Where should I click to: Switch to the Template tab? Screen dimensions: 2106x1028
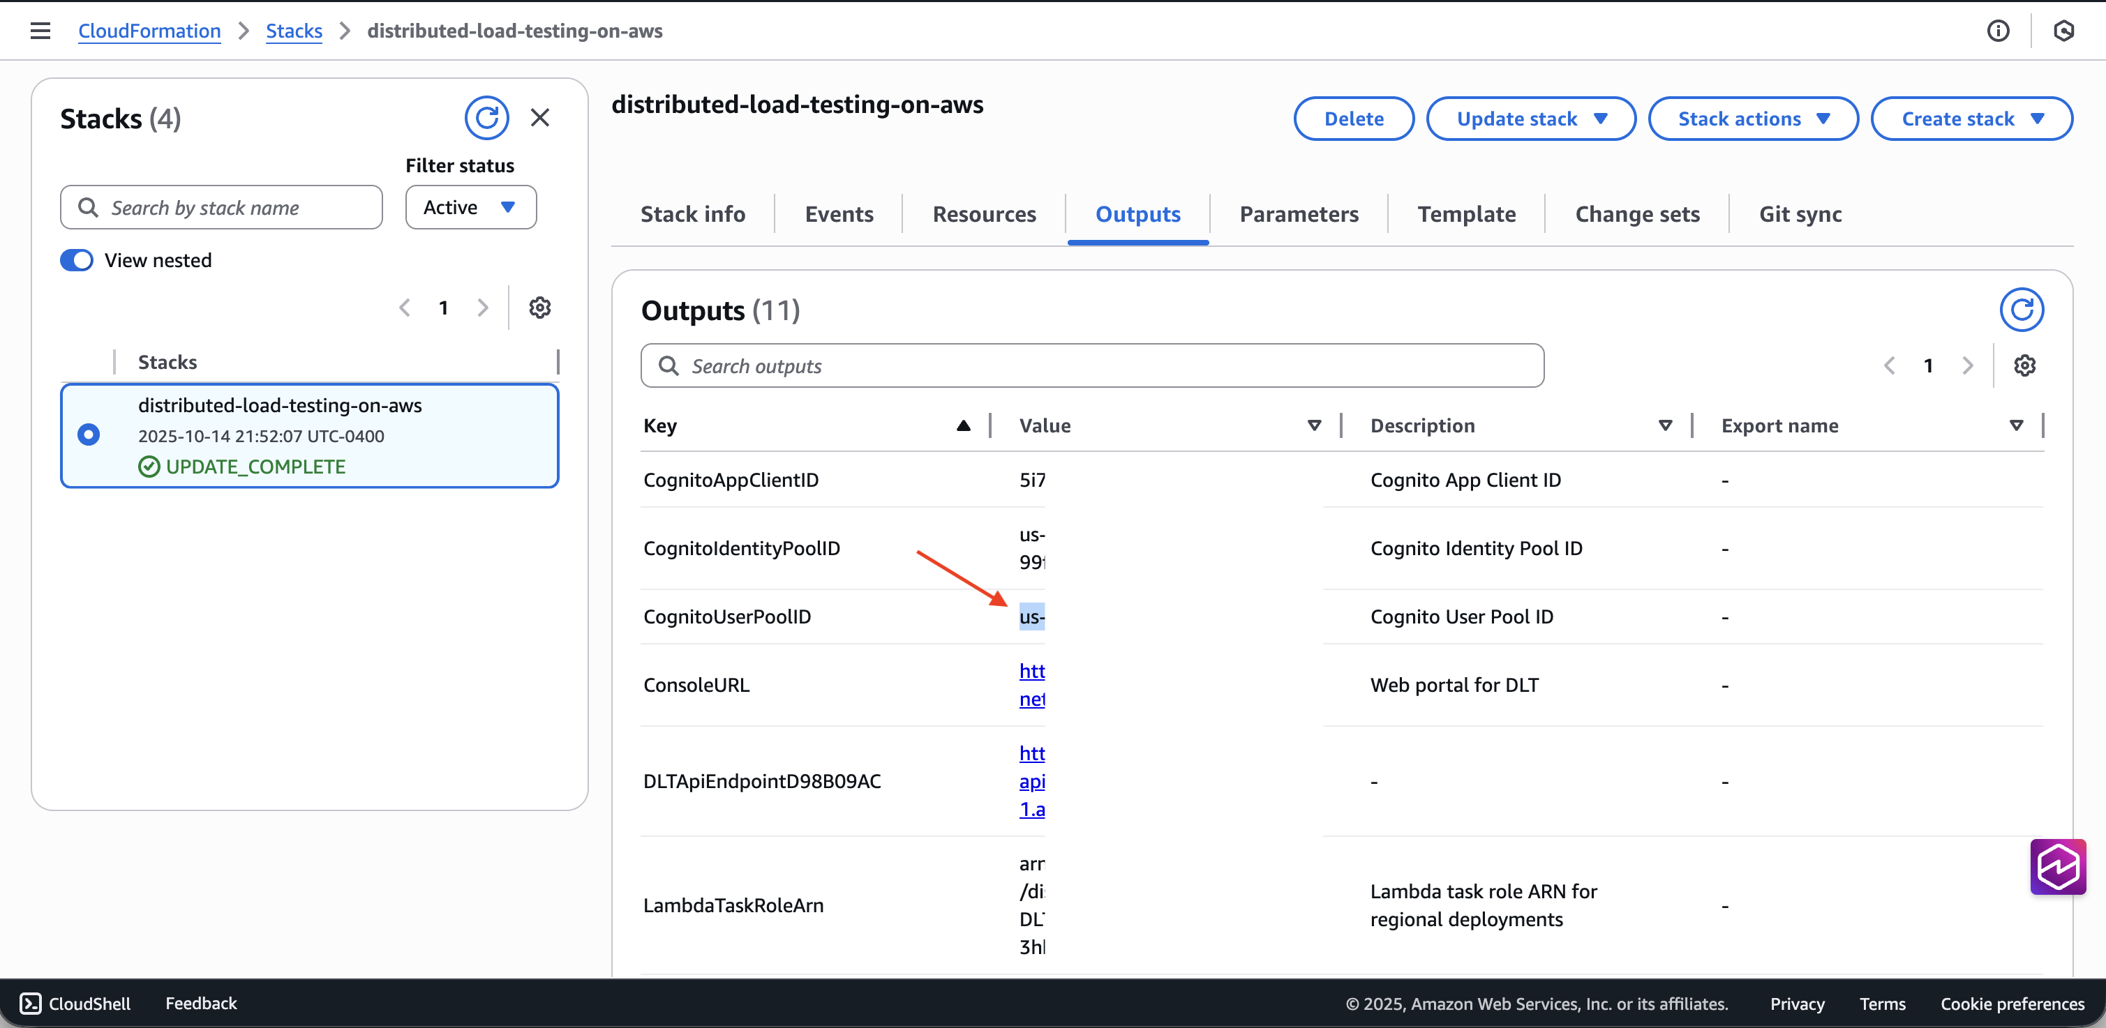(x=1466, y=213)
